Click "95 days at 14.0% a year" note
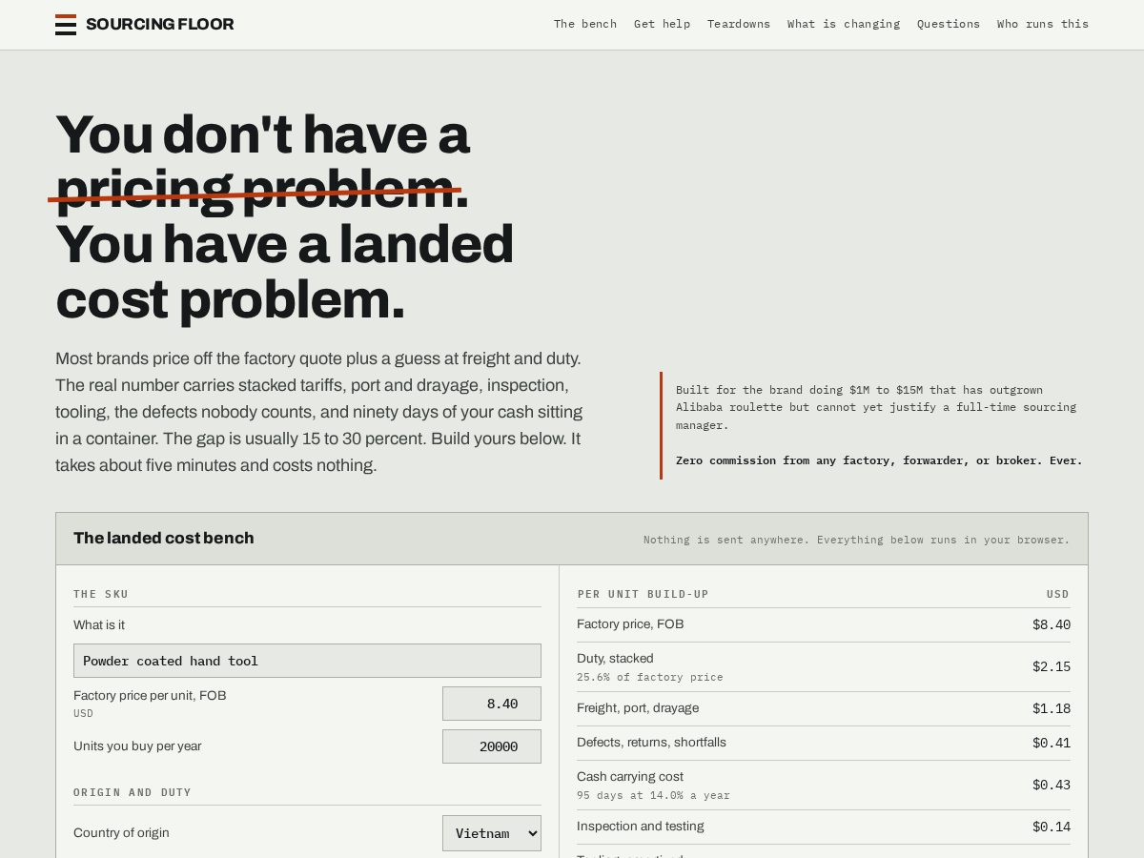Image resolution: width=1144 pixels, height=858 pixels. [x=653, y=795]
